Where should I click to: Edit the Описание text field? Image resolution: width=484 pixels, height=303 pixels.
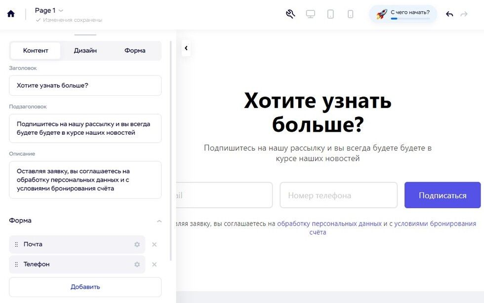(85, 180)
